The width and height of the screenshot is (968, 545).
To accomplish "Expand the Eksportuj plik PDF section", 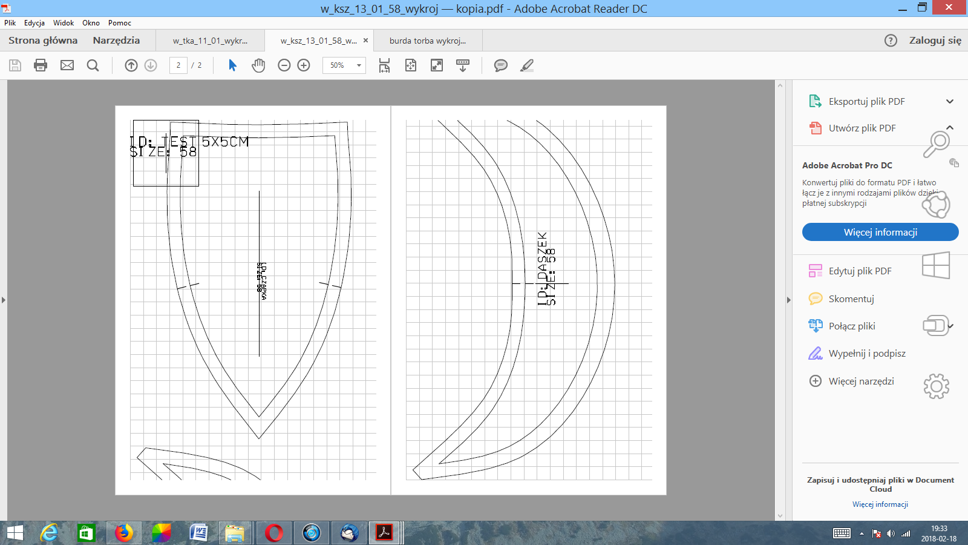I will [x=950, y=102].
